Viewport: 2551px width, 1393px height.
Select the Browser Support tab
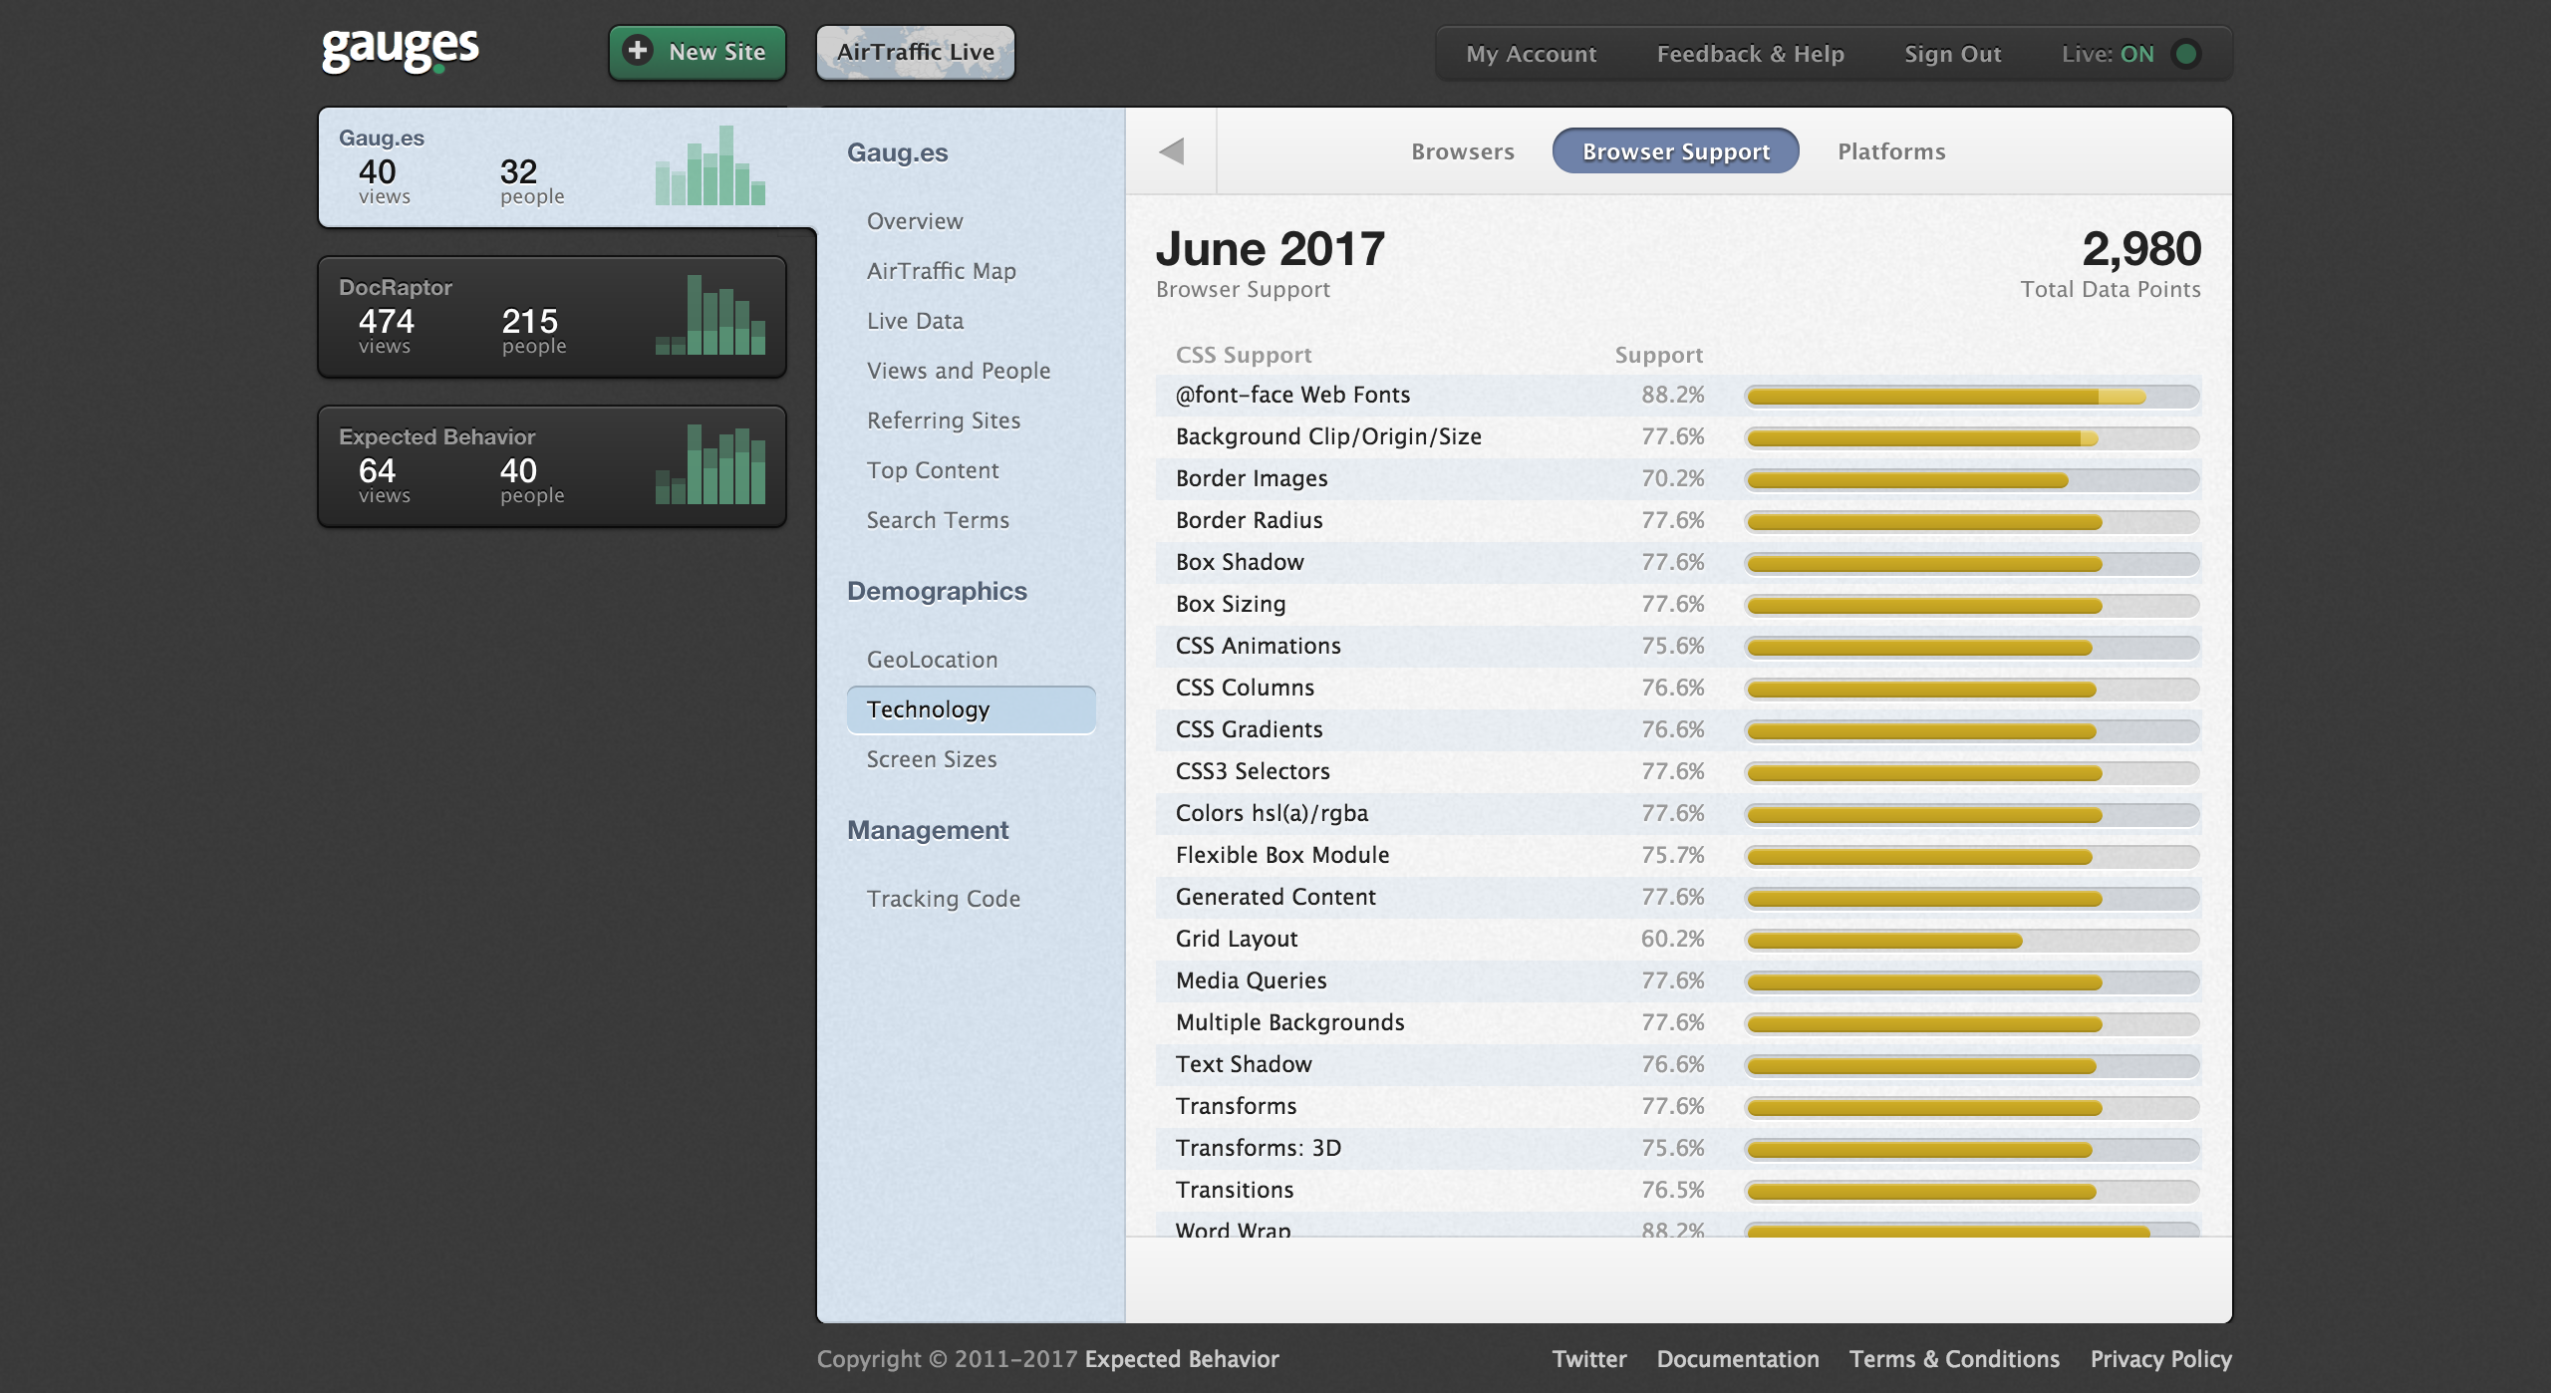click(1675, 151)
